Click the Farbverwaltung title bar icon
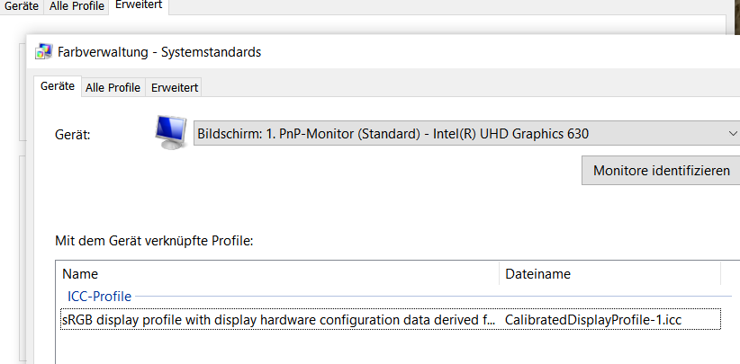Image resolution: width=740 pixels, height=364 pixels. tap(43, 51)
